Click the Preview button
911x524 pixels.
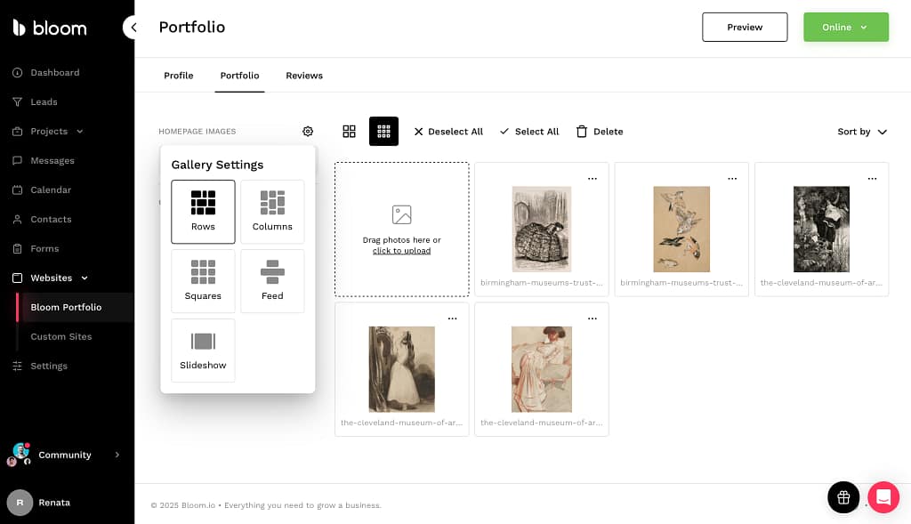click(745, 28)
